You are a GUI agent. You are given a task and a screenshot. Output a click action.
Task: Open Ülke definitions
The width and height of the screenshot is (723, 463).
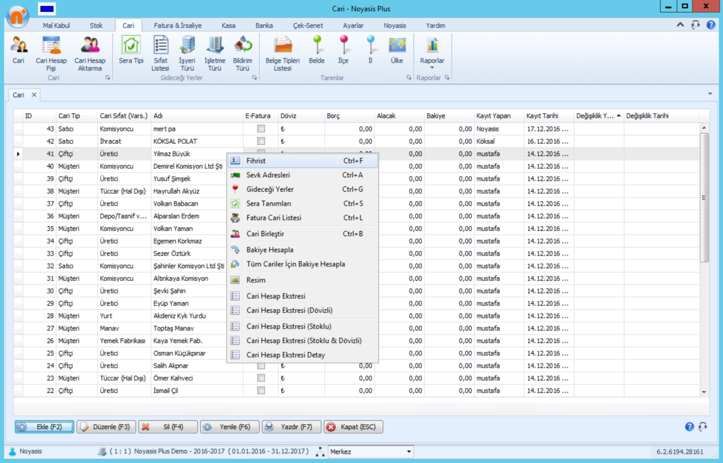coord(397,51)
